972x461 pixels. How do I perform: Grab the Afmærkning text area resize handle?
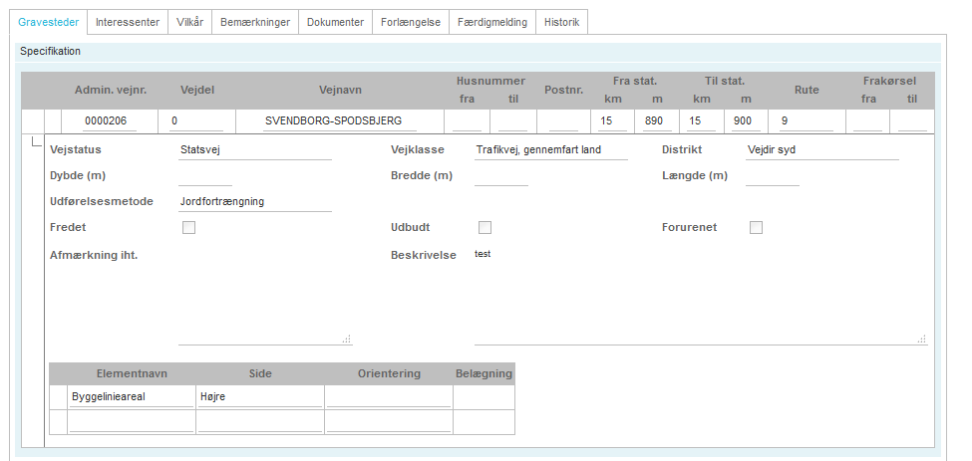(x=347, y=340)
